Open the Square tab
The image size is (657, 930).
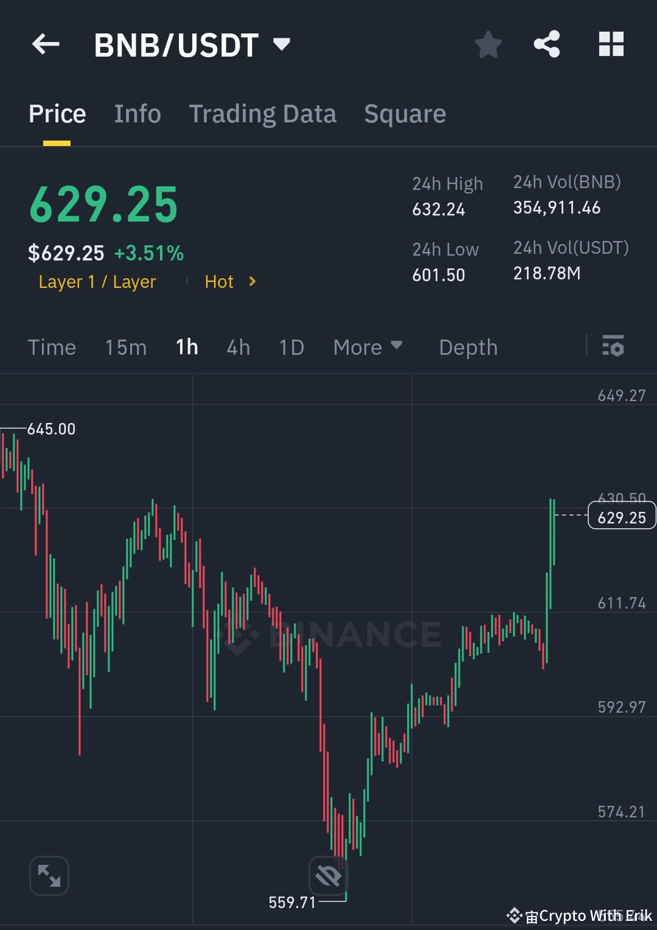(x=405, y=114)
